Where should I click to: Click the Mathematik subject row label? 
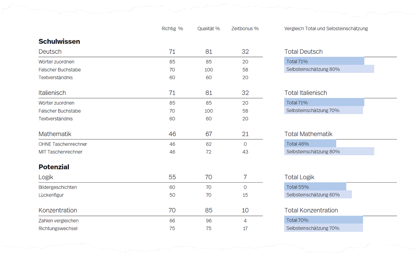tap(55, 134)
